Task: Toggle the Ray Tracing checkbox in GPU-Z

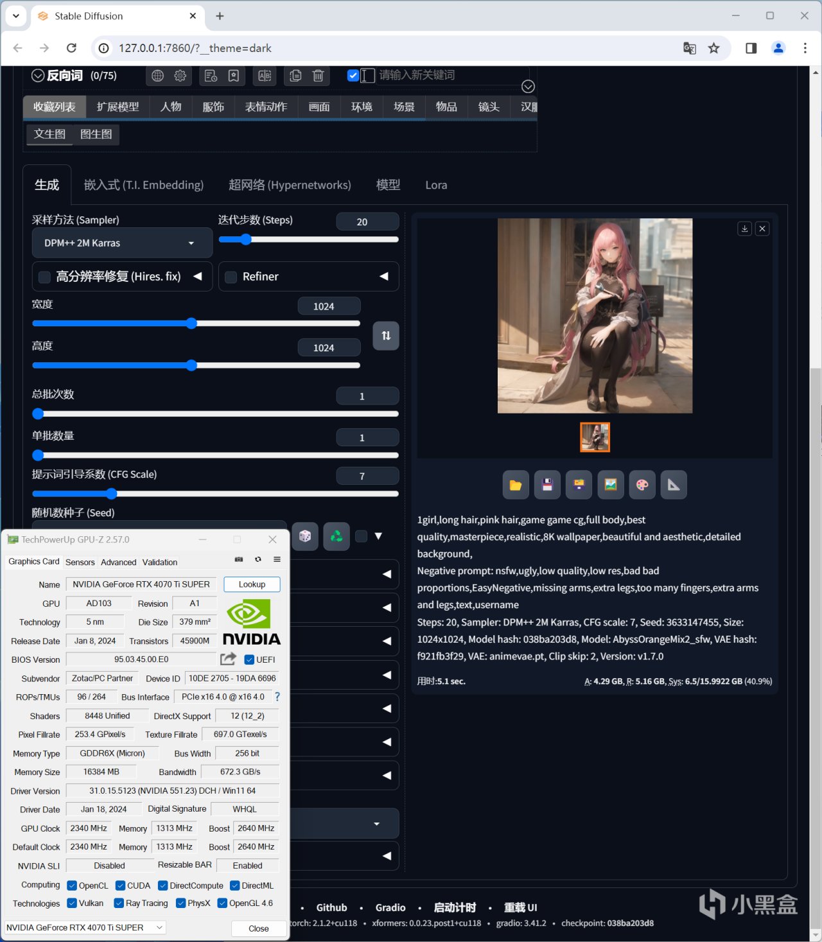Action: pos(119,903)
